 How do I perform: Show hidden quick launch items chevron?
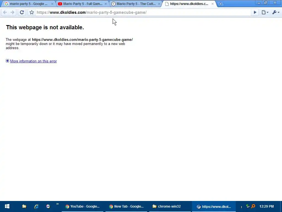pyautogui.click(x=57, y=204)
